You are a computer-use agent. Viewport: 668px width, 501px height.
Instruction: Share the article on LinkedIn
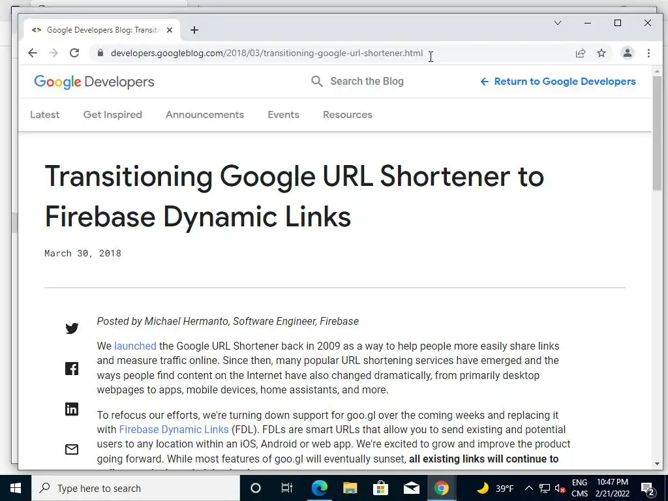pos(72,409)
